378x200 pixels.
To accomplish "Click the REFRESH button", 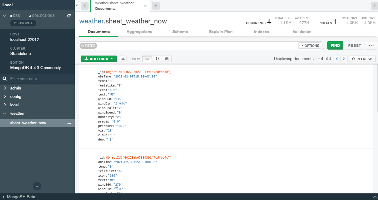I will tap(362, 59).
